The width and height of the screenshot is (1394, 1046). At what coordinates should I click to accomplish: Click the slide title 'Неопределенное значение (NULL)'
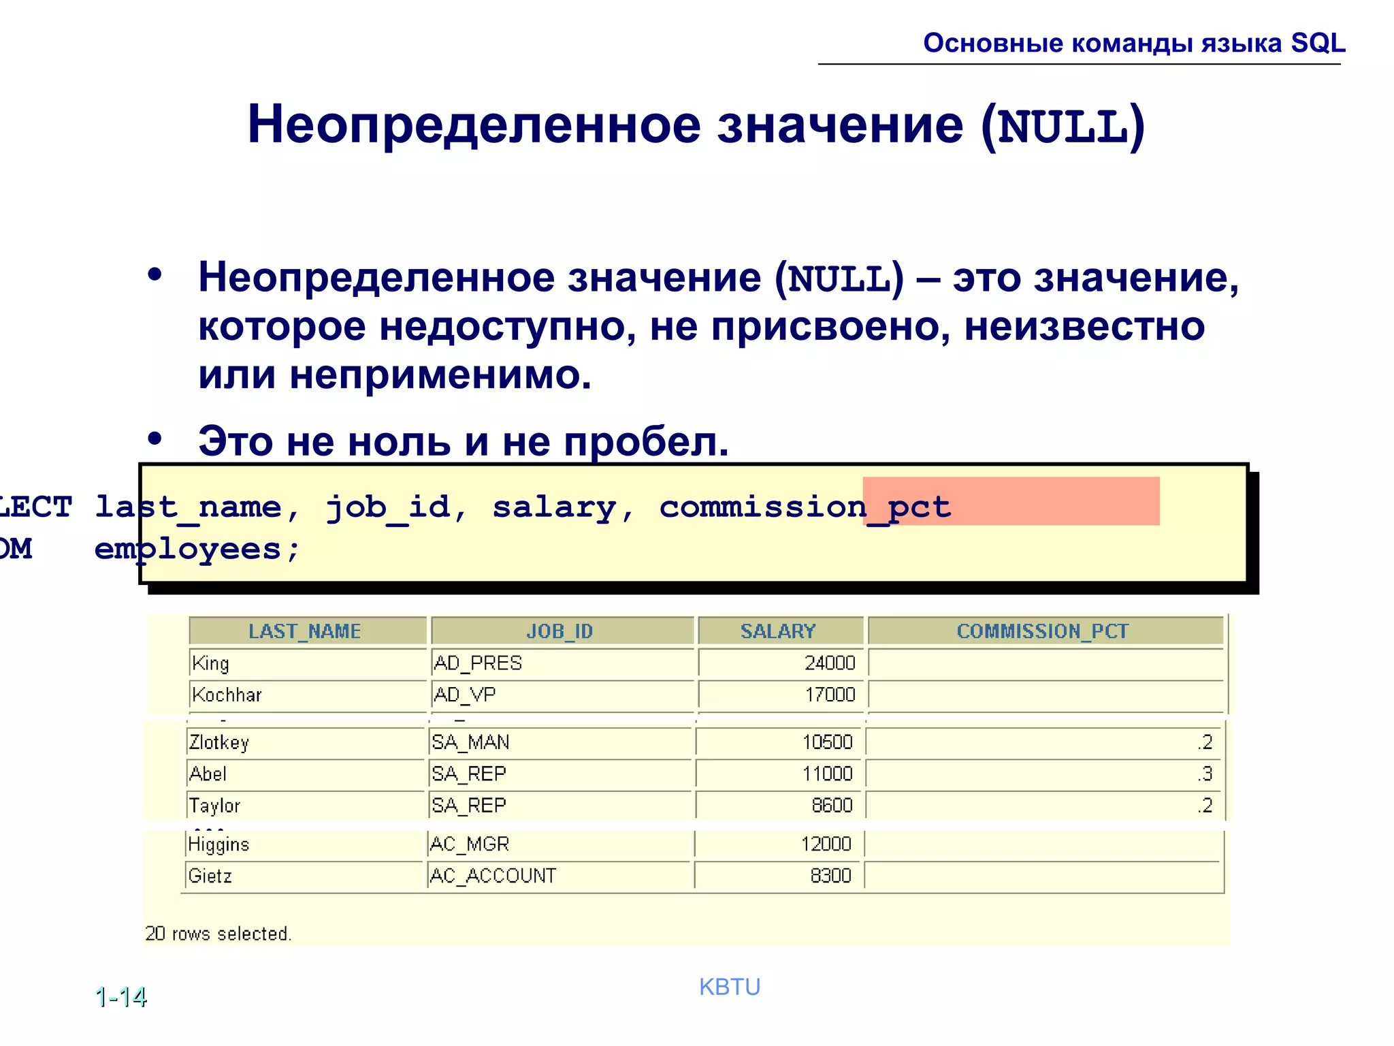coord(696,125)
